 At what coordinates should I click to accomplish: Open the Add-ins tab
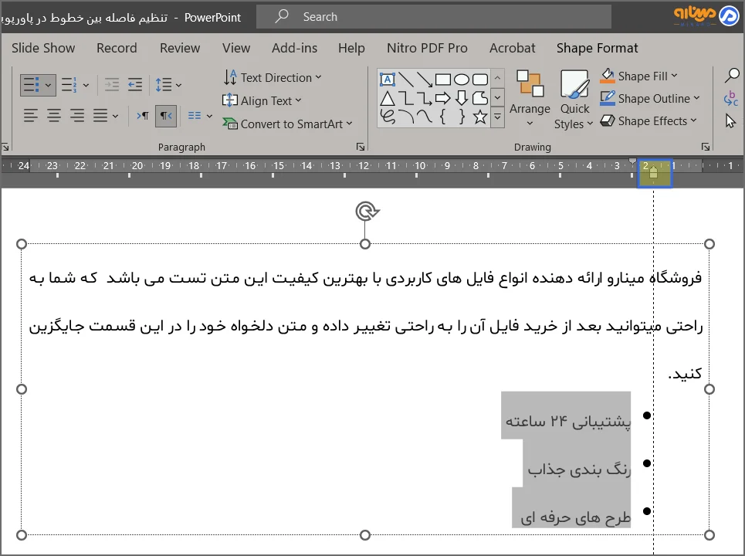point(295,48)
